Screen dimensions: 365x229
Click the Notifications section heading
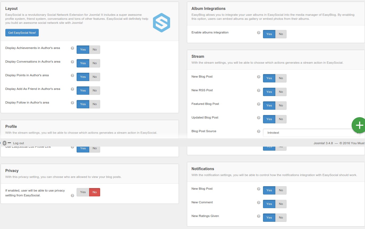point(203,169)
